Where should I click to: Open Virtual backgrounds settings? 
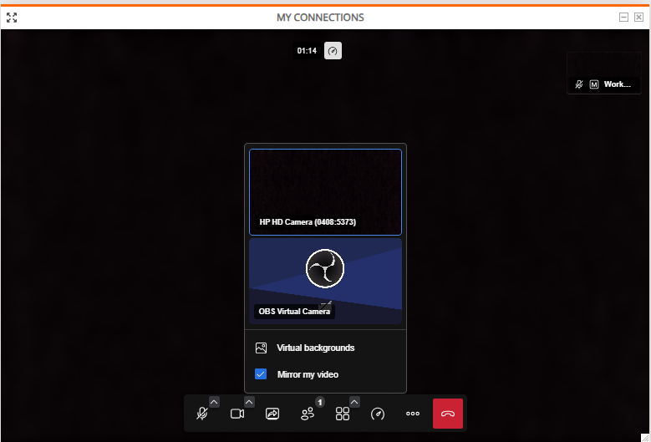tap(325, 348)
